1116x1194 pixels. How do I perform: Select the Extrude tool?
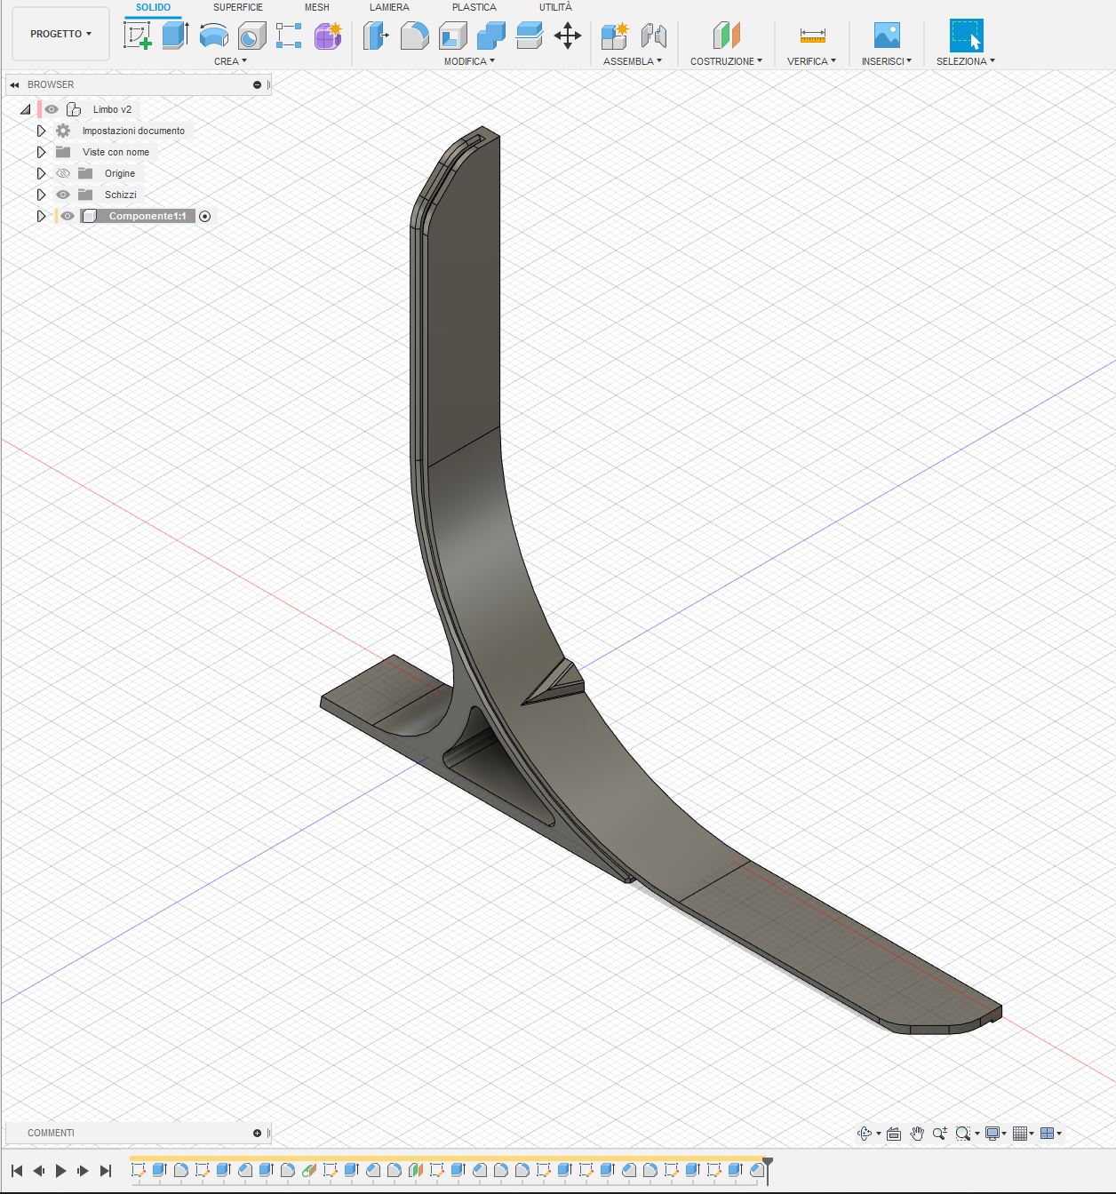point(175,36)
